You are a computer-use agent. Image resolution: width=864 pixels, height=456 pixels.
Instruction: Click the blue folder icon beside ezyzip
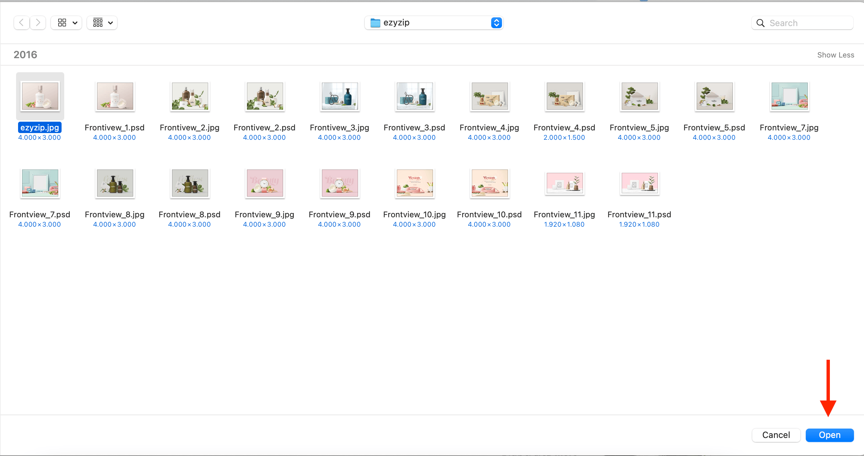pos(375,23)
